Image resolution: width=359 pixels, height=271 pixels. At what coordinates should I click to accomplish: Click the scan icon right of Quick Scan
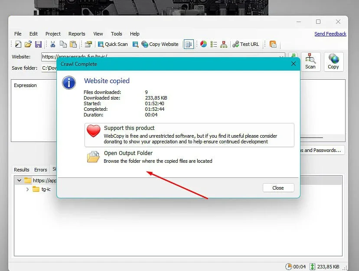pos(136,44)
